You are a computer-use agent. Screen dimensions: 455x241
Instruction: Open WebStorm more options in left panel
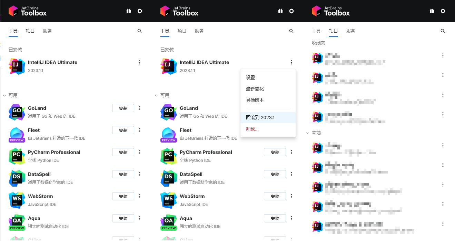[140, 196]
